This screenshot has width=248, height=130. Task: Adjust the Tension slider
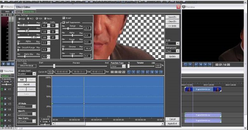(x=141, y=66)
